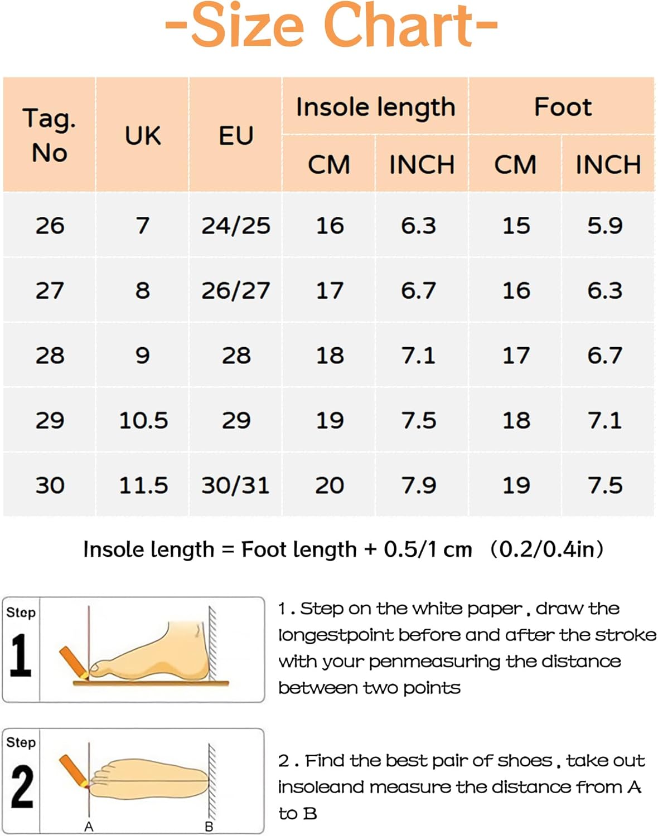Select the EU 24/25 size cell
658x836 pixels.
pos(236,225)
